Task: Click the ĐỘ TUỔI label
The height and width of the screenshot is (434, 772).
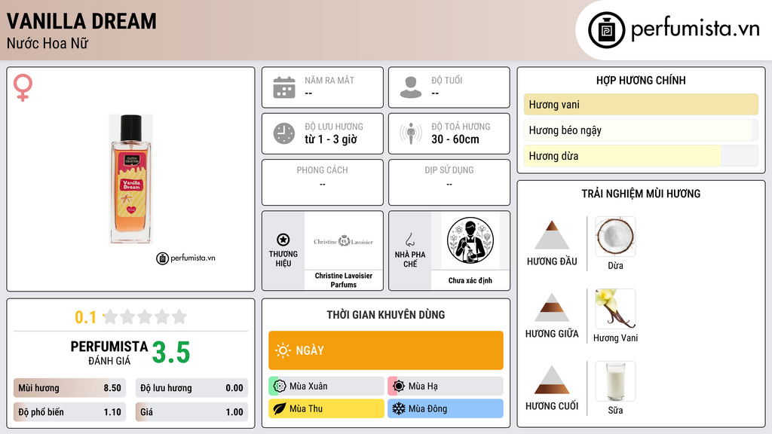Action: tap(447, 80)
